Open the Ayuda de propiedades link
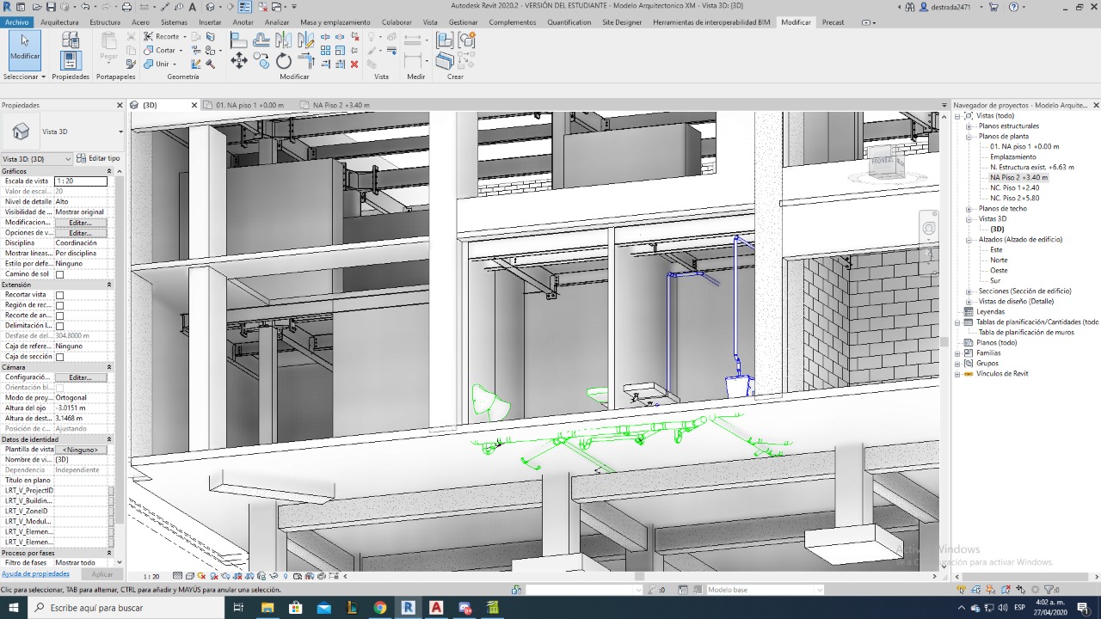Screen dimensions: 1101x619 pos(35,573)
